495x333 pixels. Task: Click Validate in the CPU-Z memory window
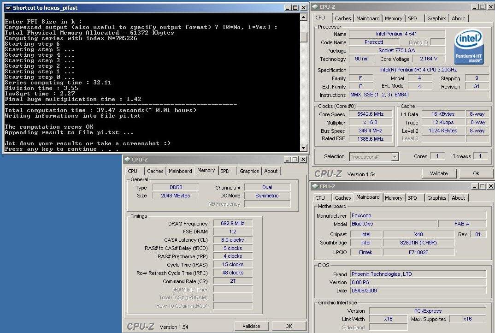pyautogui.click(x=251, y=326)
